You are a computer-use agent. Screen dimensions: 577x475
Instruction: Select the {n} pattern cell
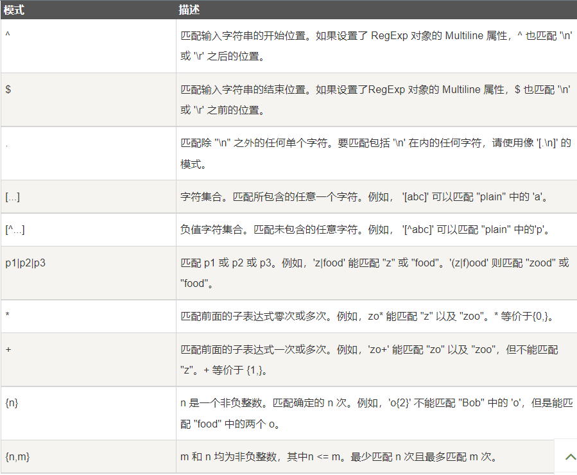[x=89, y=413]
